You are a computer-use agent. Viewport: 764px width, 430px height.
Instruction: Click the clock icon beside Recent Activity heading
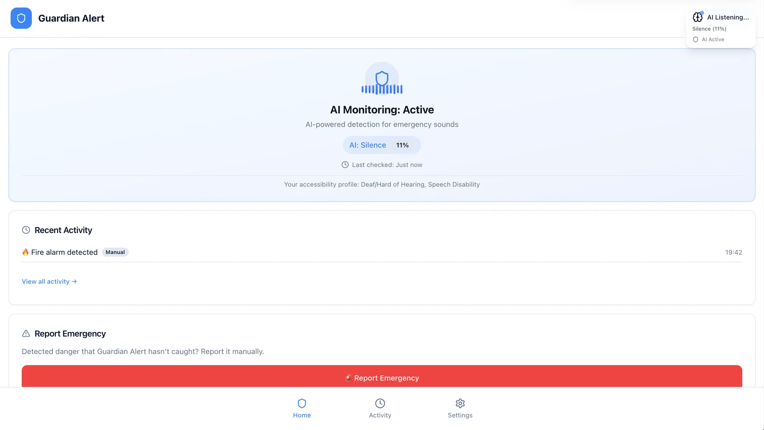click(26, 230)
